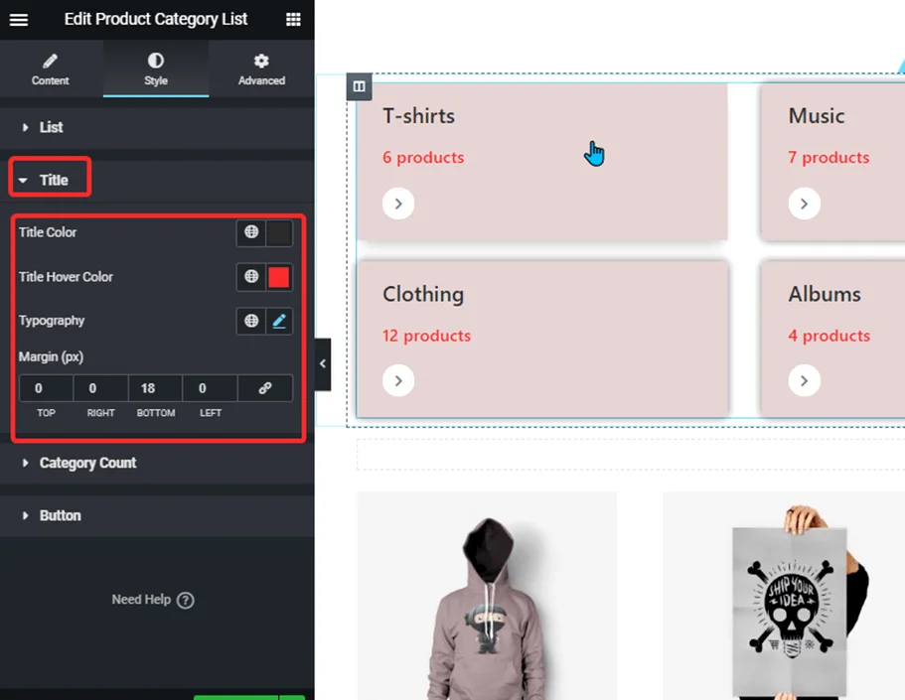Click the globe icon next to Typography

250,321
